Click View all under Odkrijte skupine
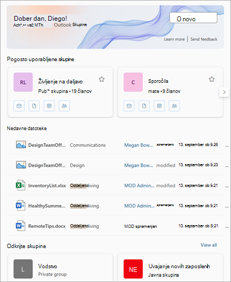231x282 pixels. click(209, 245)
